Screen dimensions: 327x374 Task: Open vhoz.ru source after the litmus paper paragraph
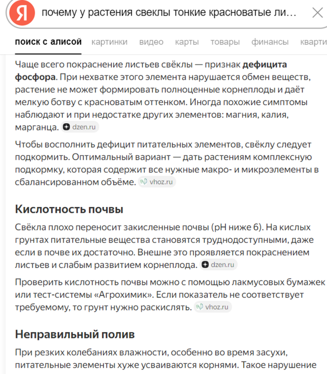(212, 307)
